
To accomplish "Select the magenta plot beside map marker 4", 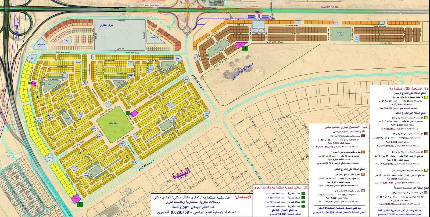I will (240, 45).
